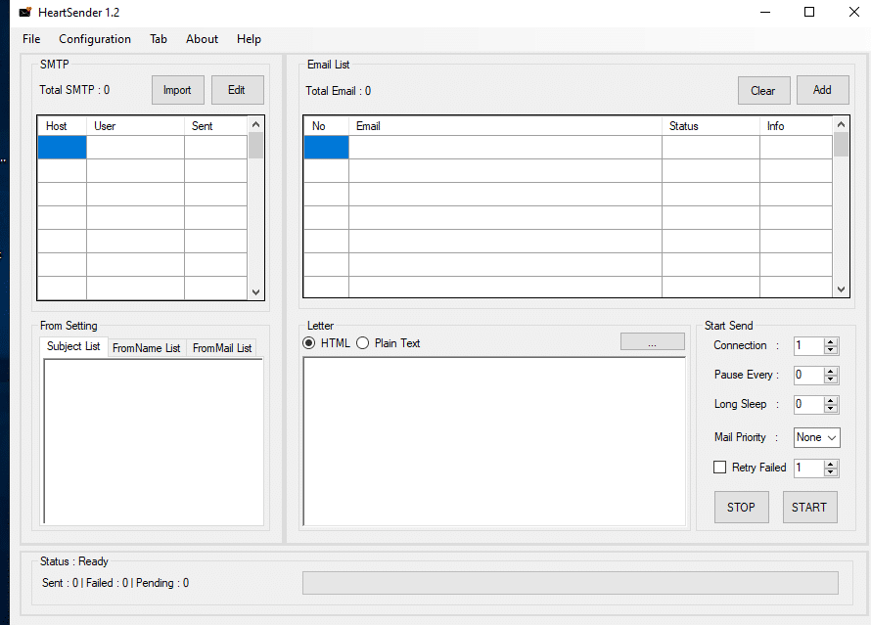
Task: Open the Help menu
Action: [x=249, y=39]
